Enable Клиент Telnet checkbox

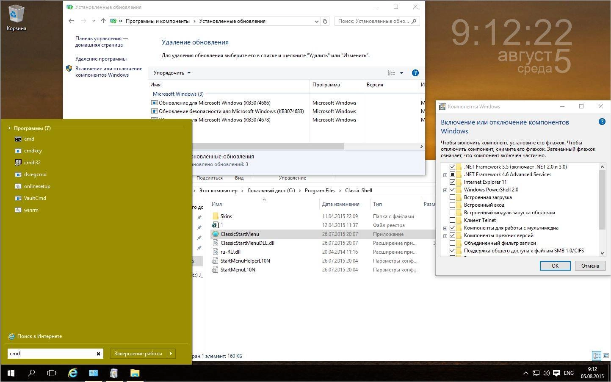[452, 220]
